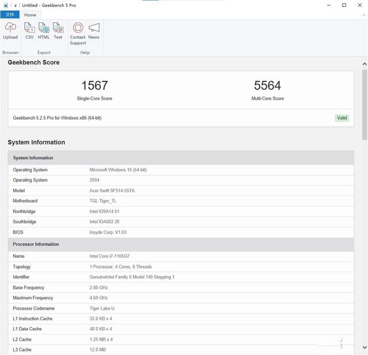This screenshot has width=368, height=355.
Task: Minimize the Geekbench window
Action: 329,5
